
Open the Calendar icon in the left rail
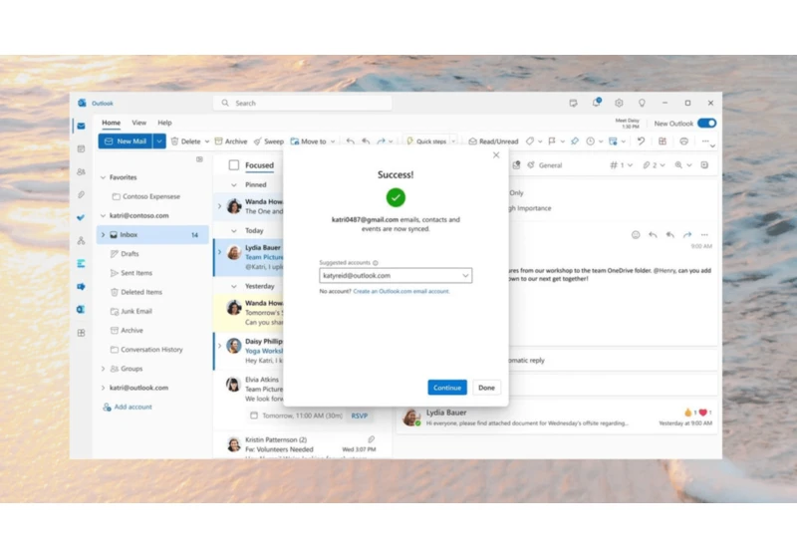click(x=81, y=148)
